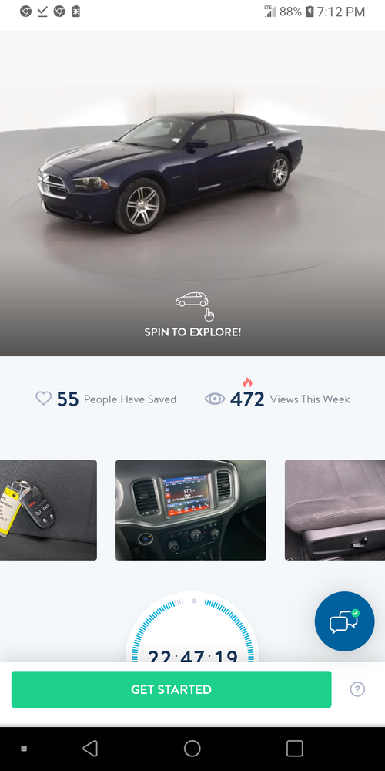Tap the Android back navigation icon
This screenshot has height=771, width=385.
point(90,749)
